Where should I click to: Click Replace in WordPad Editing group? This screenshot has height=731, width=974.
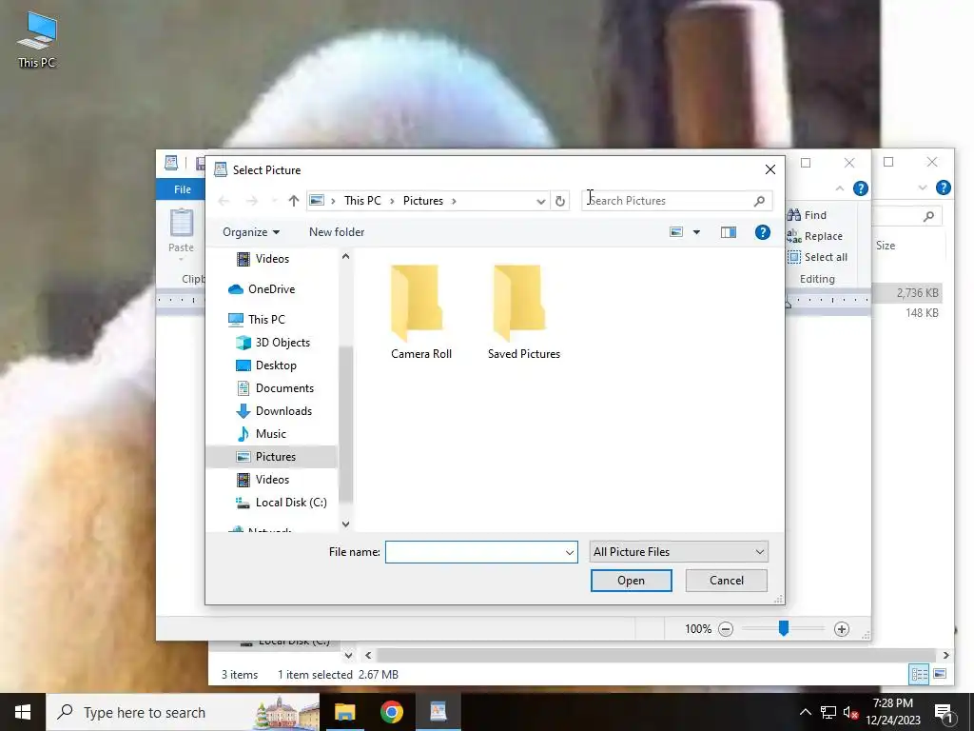coord(815,236)
